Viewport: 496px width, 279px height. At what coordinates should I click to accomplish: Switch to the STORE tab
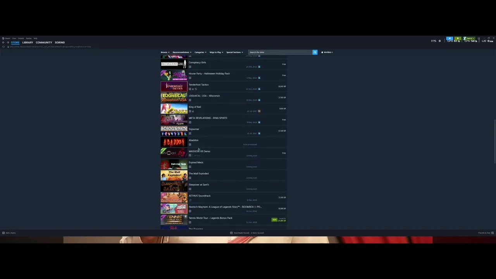point(15,42)
